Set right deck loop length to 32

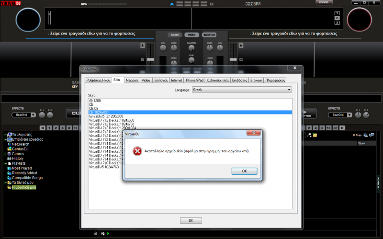coord(336,128)
